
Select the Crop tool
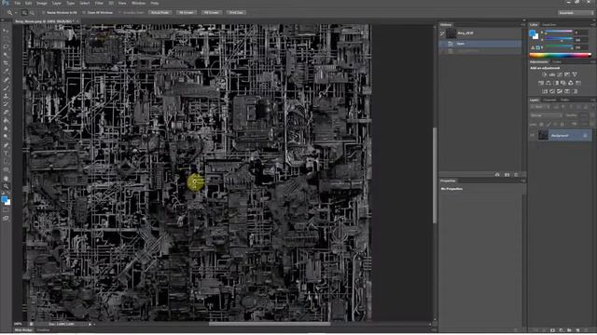(6, 63)
